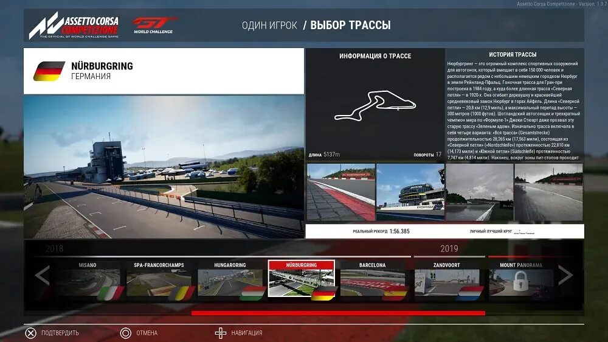Click the Отмена label
Viewport: 608px width, 342px height.
[x=147, y=333]
